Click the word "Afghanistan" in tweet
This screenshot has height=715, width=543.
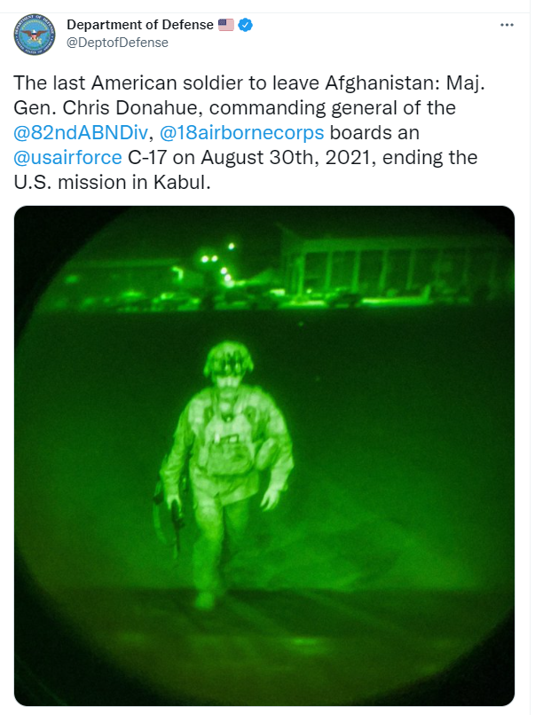tap(382, 83)
